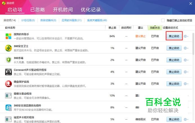The width and height of the screenshot is (195, 123).
Task: Open settings gear for 硬盘保护系统
Action: tap(186, 84)
